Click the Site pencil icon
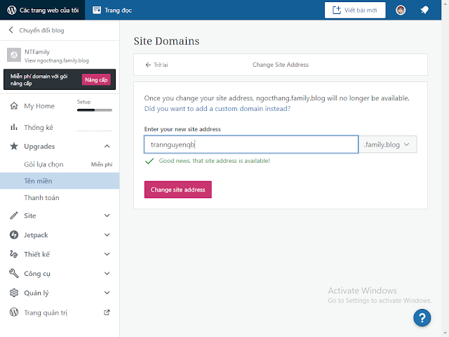Viewport: 449px width, 337px height. pyautogui.click(x=14, y=216)
